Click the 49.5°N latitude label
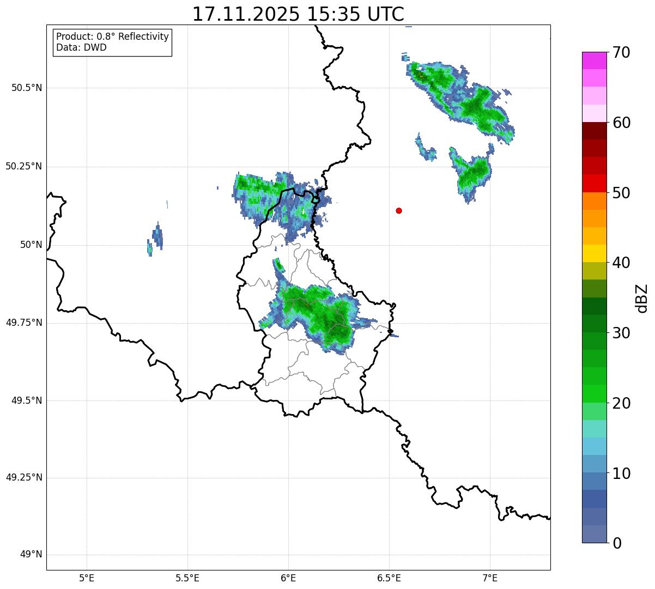This screenshot has width=655, height=589. coord(27,400)
